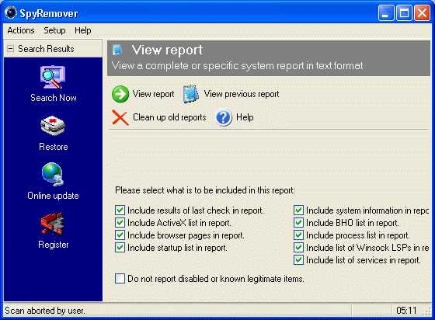Select Clean up old reports text
Image resolution: width=435 pixels, height=320 pixels.
(x=169, y=117)
